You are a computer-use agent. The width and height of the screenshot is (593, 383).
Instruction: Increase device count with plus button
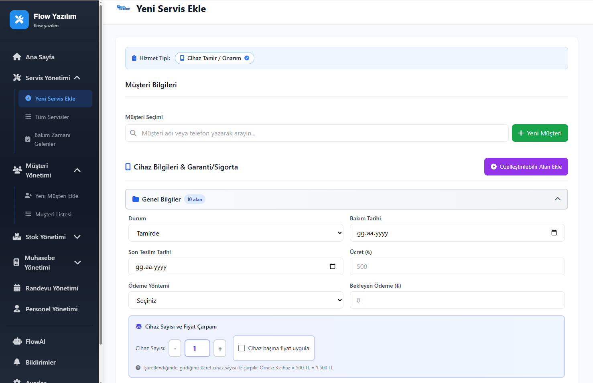(220, 348)
